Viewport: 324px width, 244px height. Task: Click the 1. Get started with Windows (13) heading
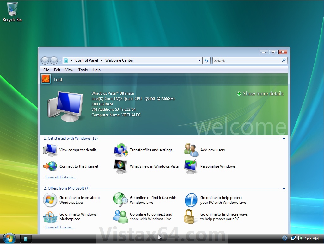point(70,138)
